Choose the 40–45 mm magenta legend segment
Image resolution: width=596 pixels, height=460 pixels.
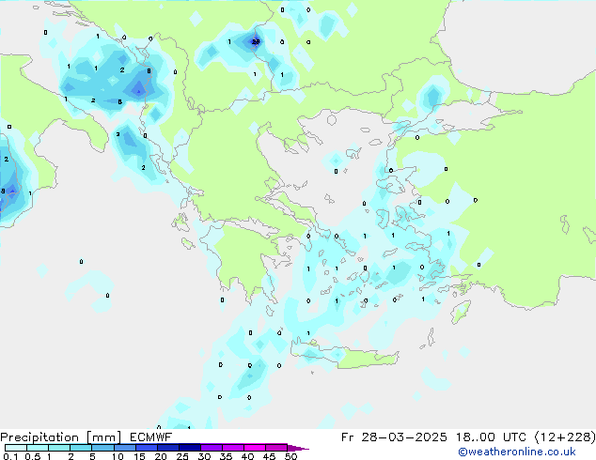pyautogui.click(x=255, y=448)
